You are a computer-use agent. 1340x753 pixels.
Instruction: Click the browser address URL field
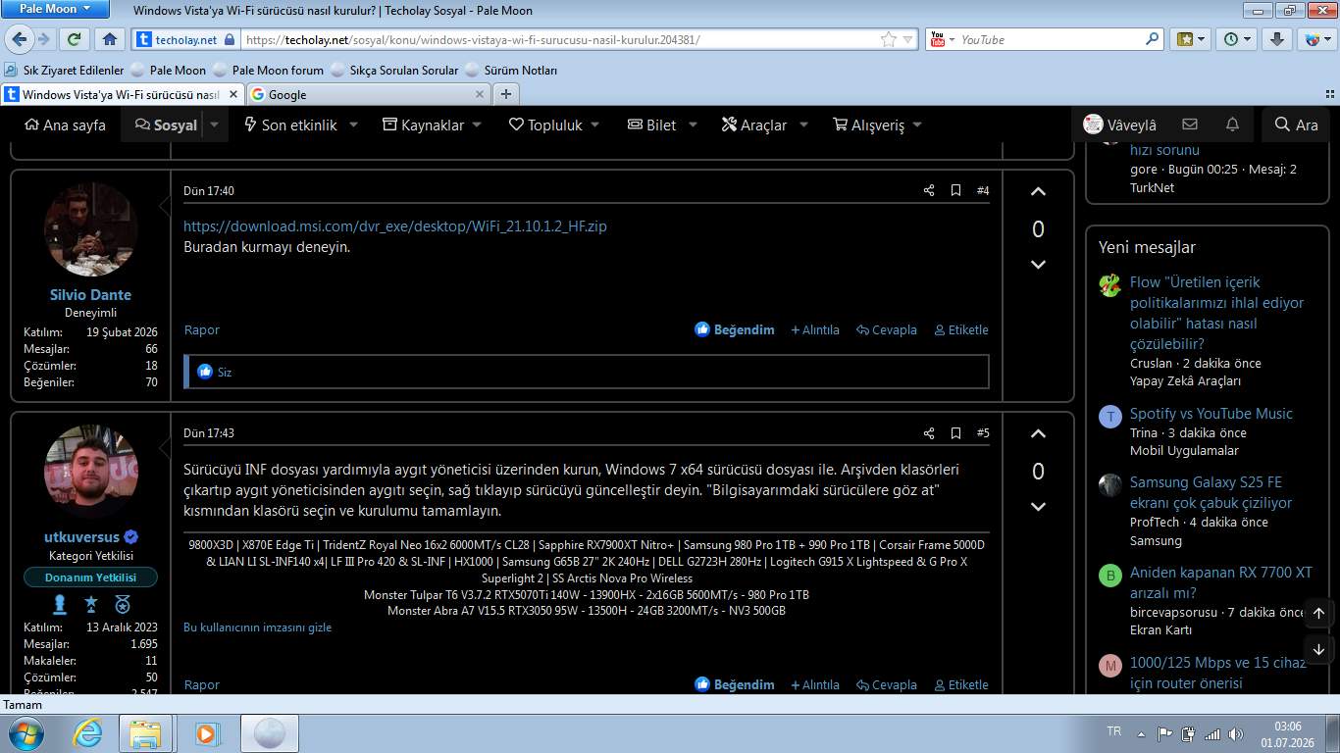[559, 39]
